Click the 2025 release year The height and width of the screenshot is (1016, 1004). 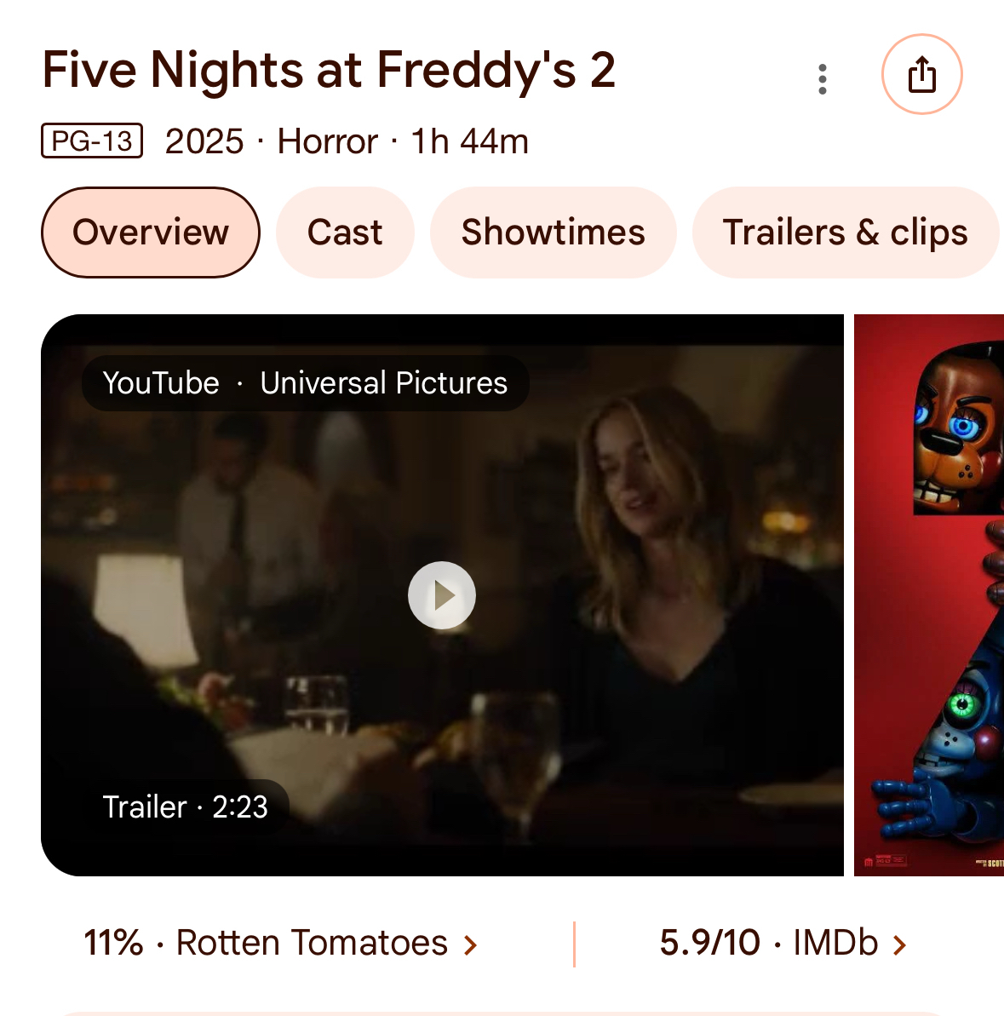coord(204,141)
